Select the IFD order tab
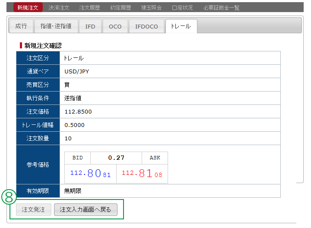Screen dimensions: 311x228 point(90,26)
